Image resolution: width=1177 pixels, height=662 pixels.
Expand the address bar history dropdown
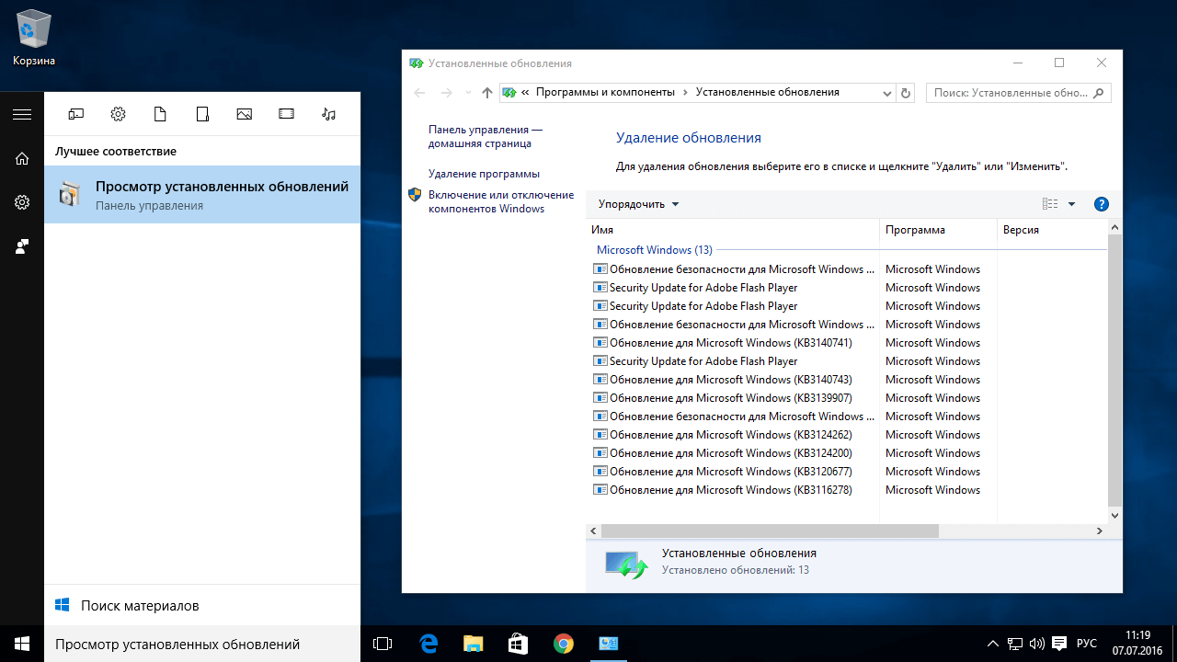886,93
